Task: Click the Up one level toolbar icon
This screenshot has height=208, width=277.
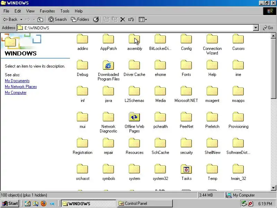Action: pyautogui.click(x=40, y=19)
